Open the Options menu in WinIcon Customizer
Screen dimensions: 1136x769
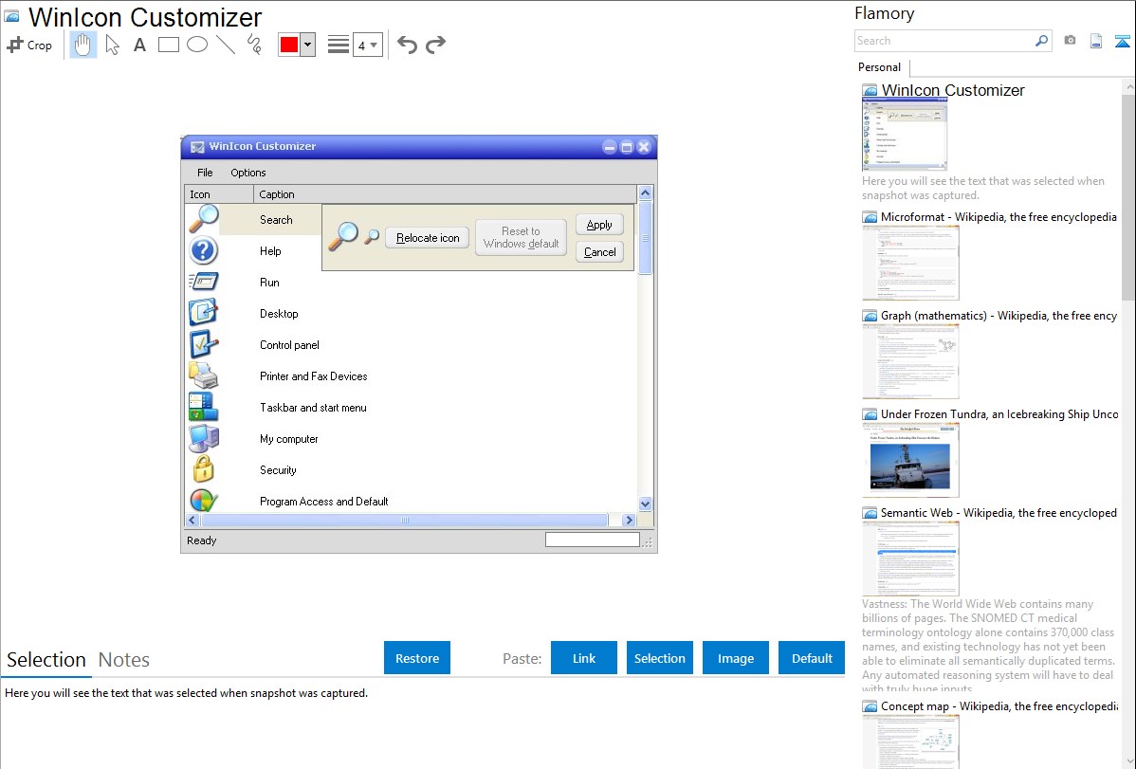coord(247,173)
